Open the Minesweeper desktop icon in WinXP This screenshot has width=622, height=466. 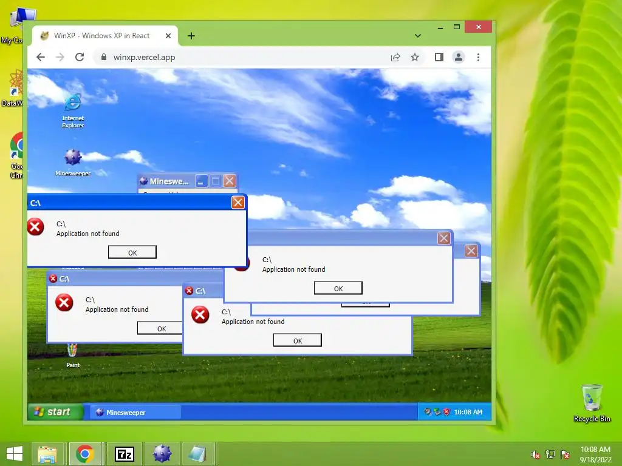[73, 163]
